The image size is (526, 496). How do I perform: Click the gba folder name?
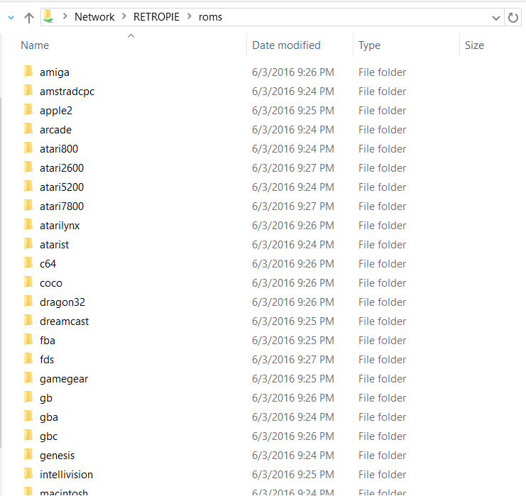(49, 417)
